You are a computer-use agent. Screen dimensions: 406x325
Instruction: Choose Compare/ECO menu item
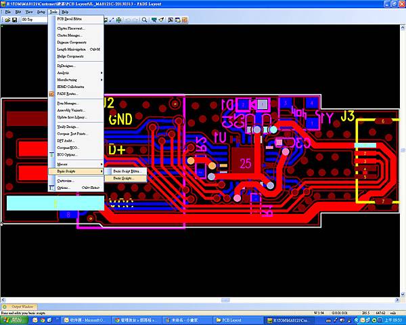[x=76, y=148]
